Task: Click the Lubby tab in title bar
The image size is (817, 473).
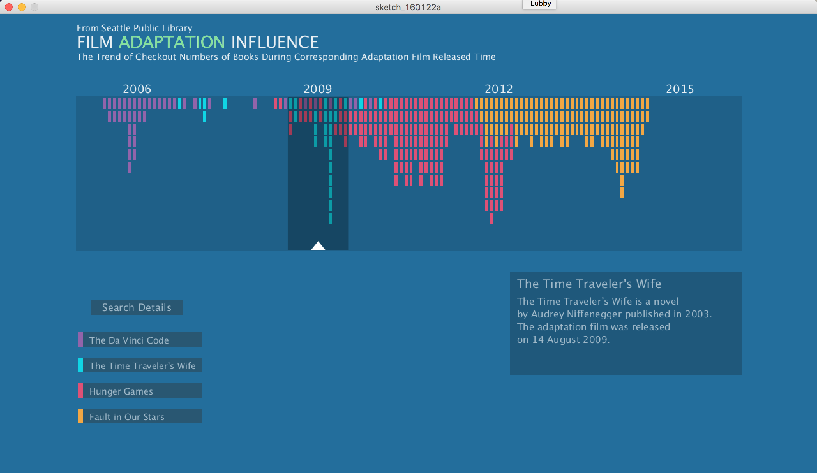Action: [x=540, y=4]
